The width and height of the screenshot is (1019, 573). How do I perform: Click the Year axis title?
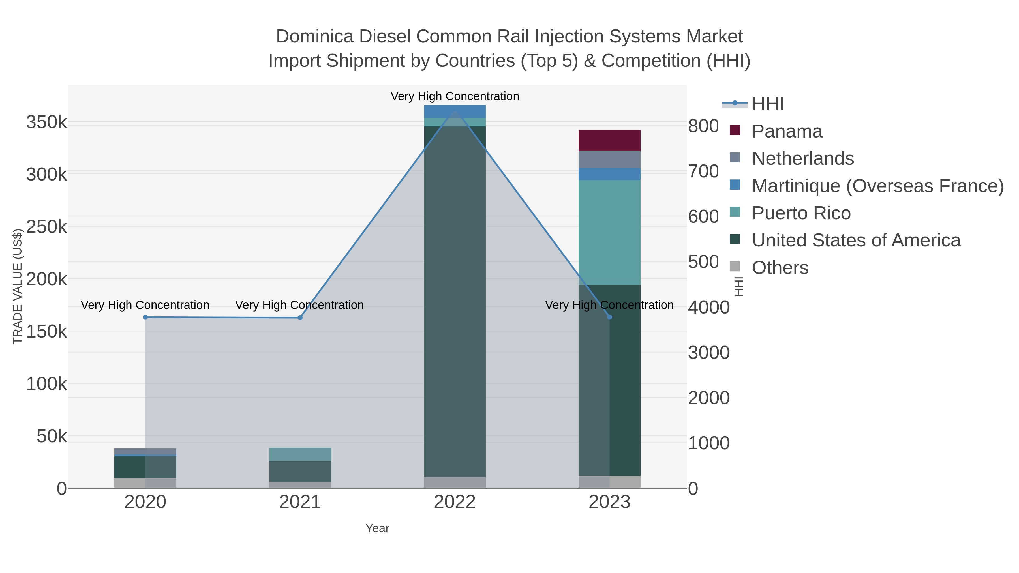click(377, 528)
